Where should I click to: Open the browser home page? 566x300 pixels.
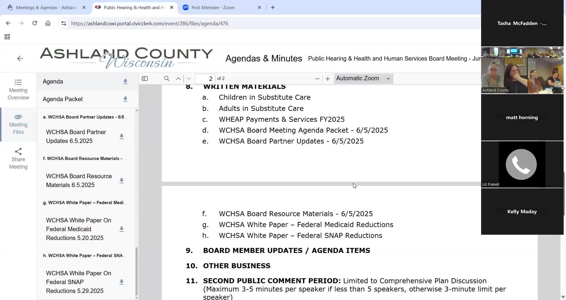[x=48, y=23]
